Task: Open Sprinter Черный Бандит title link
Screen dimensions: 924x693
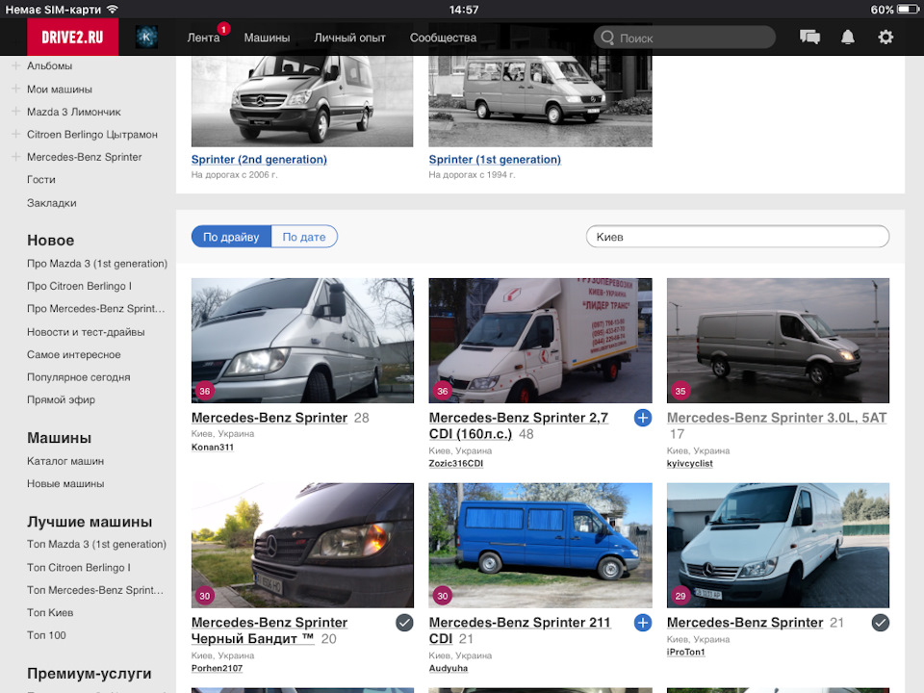Action: tap(269, 630)
